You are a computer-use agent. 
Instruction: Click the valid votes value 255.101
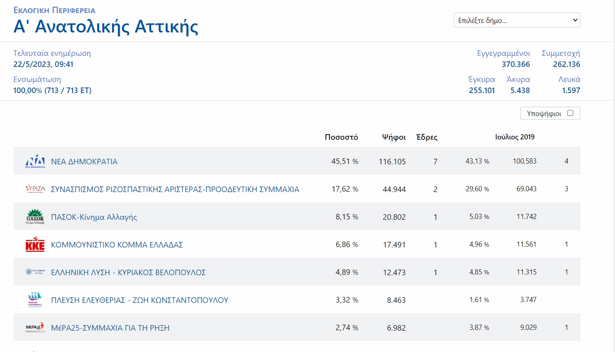coord(482,90)
